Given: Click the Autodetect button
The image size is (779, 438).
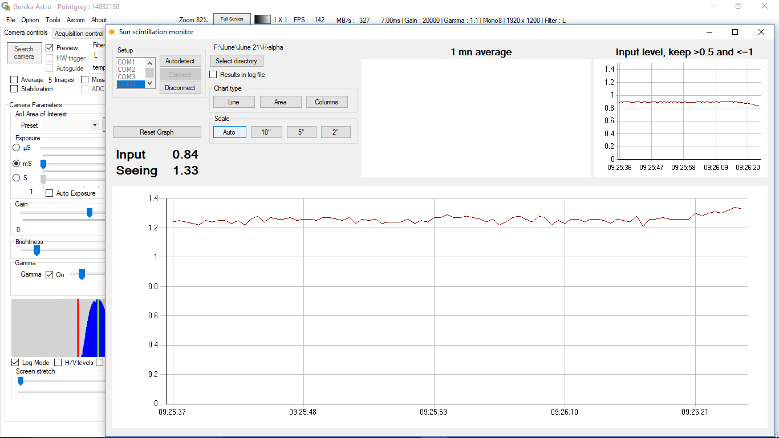Looking at the screenshot, I should [x=180, y=61].
